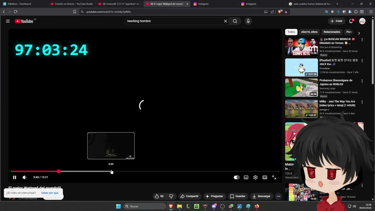Image resolution: width=375 pixels, height=211 pixels.
Task: Switch to theater mode view
Action: click(x=265, y=177)
